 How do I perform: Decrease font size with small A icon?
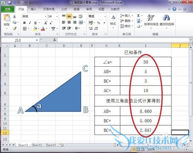[51, 23]
